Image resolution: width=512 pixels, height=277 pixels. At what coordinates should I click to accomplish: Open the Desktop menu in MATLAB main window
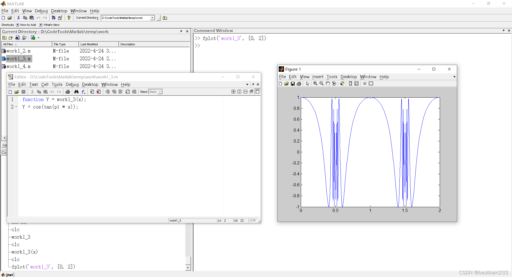click(x=59, y=11)
